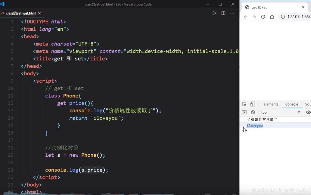Screen dimensions: 311x195
Task: Click the 'iloveyou' console output
Action: point(255,126)
